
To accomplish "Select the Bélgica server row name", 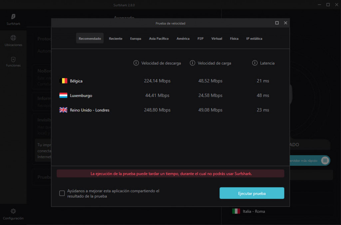I will [76, 81].
